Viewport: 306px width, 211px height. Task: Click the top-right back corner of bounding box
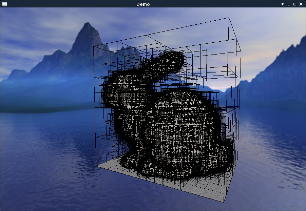(x=229, y=18)
